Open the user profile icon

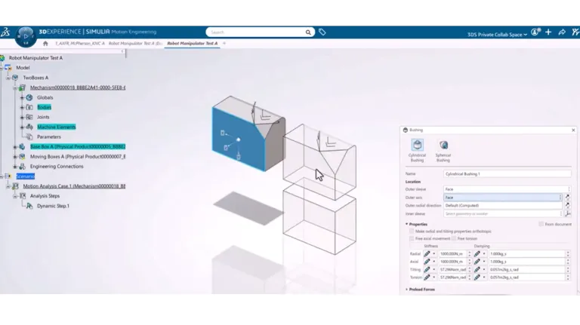(535, 32)
